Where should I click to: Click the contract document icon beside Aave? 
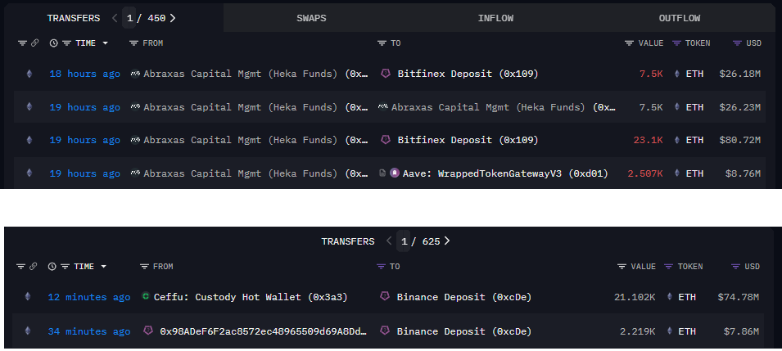pos(382,173)
